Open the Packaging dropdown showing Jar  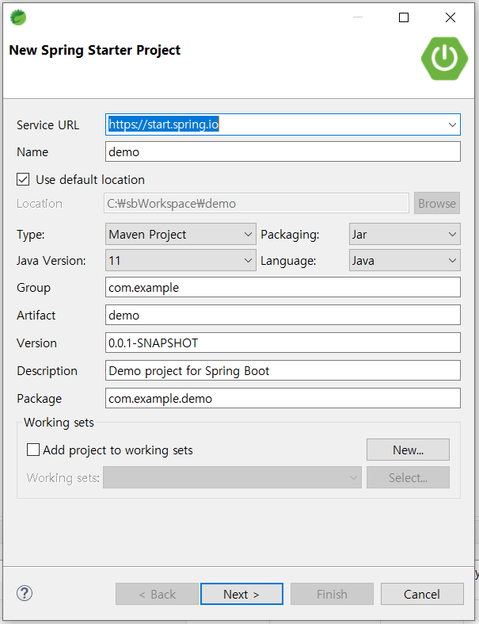coord(405,234)
